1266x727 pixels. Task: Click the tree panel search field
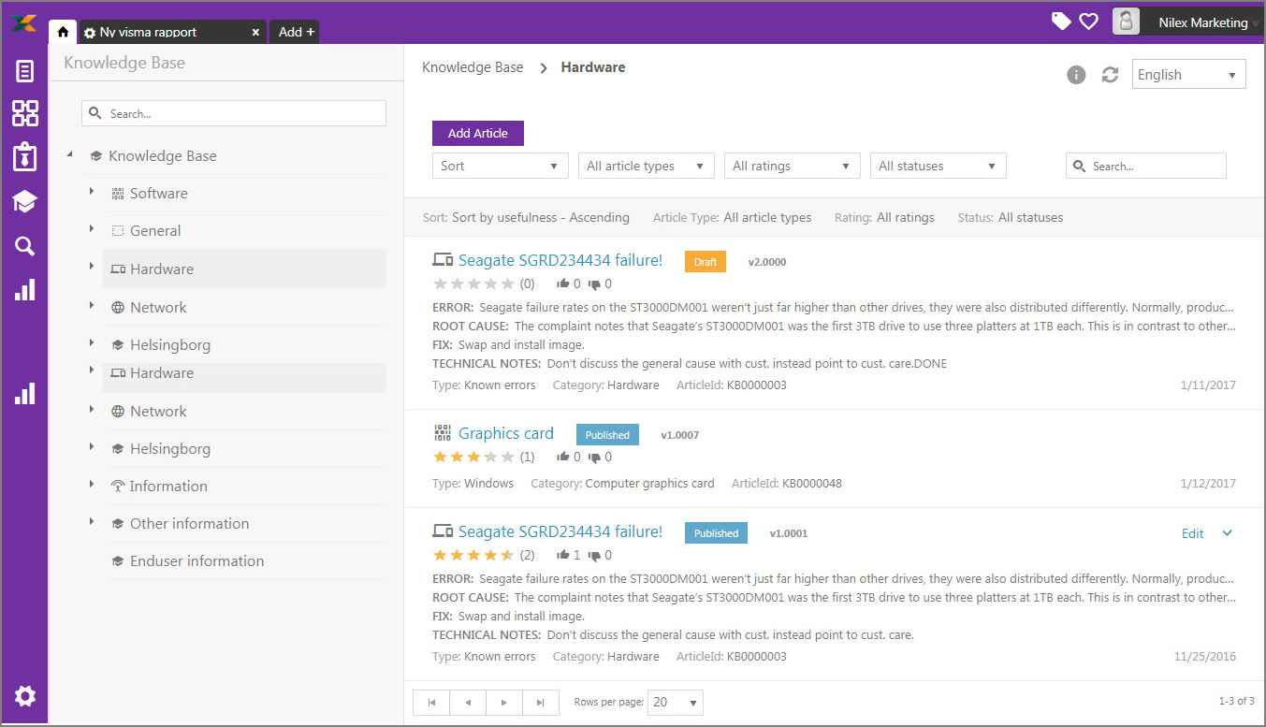point(234,113)
